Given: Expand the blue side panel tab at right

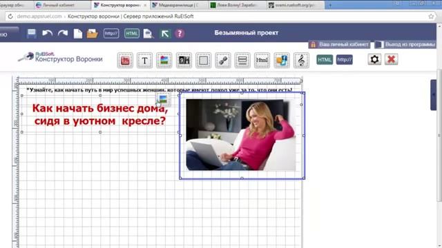Looking at the screenshot, I should [433, 95].
